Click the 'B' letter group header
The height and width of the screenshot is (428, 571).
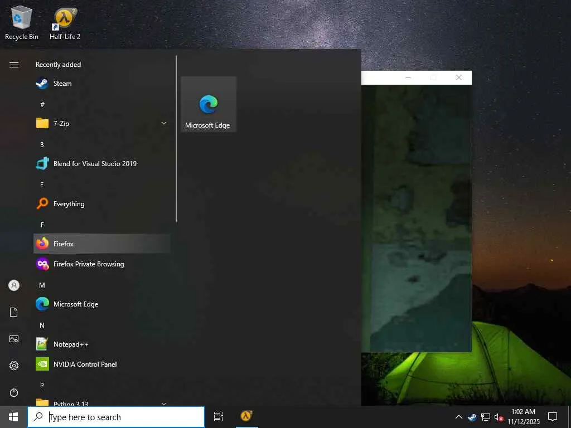tap(42, 144)
